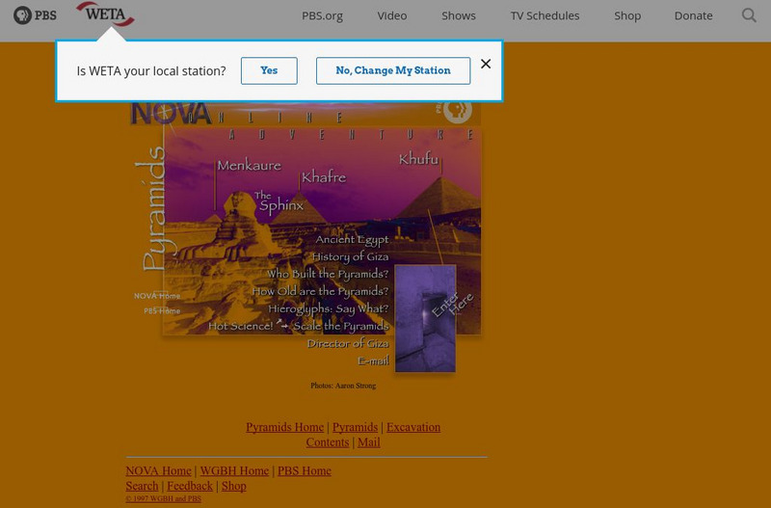Click the WETA station logo

(105, 14)
